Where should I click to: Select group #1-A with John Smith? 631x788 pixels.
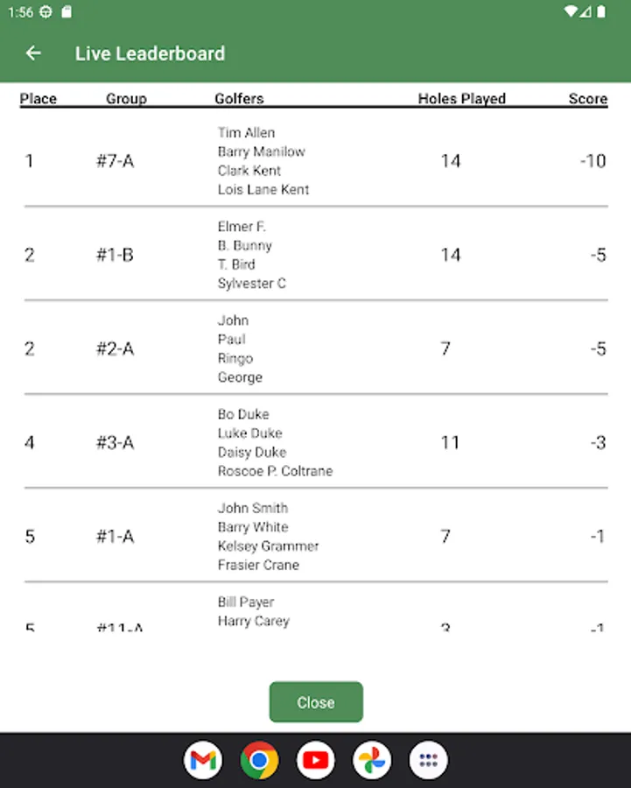pyautogui.click(x=316, y=536)
